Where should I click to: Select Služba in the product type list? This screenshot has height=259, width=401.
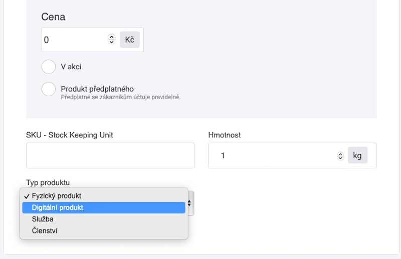43,219
